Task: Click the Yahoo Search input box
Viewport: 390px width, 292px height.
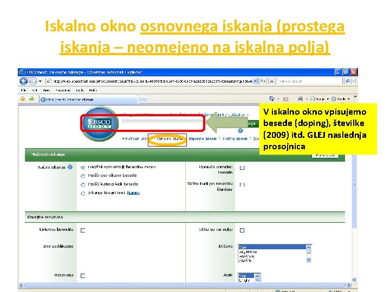Action: [x=310, y=81]
